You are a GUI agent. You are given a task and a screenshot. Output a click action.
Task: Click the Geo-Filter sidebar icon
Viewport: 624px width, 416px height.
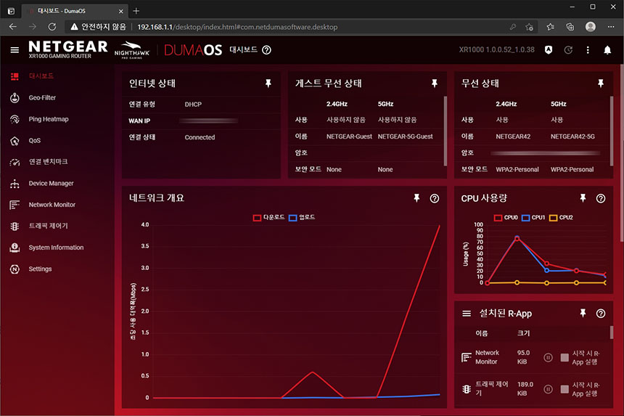pos(15,97)
